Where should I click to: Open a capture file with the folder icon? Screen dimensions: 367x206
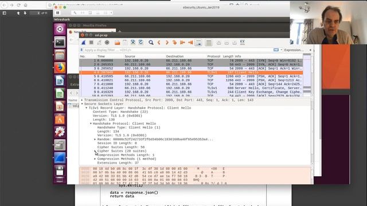point(117,42)
